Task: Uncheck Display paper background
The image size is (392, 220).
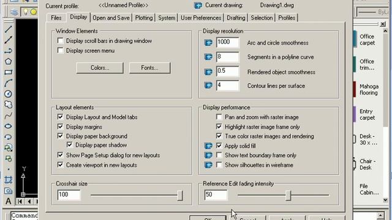Action: (x=60, y=136)
